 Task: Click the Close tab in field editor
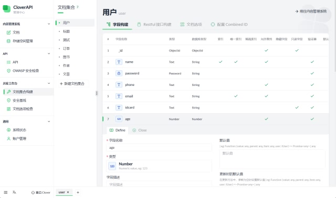[x=140, y=130]
